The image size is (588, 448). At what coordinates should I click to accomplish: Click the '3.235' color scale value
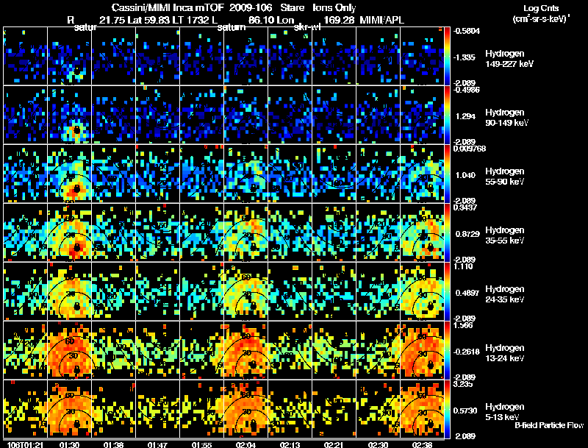pos(463,384)
